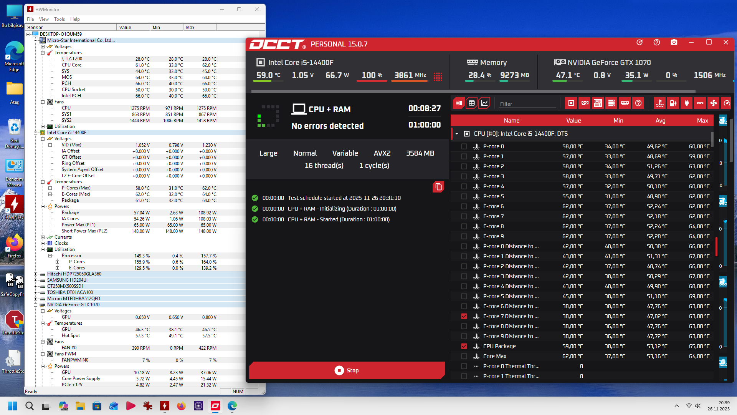Switch OCCT monitoring to graph view
737x415 pixels.
pyautogui.click(x=484, y=103)
